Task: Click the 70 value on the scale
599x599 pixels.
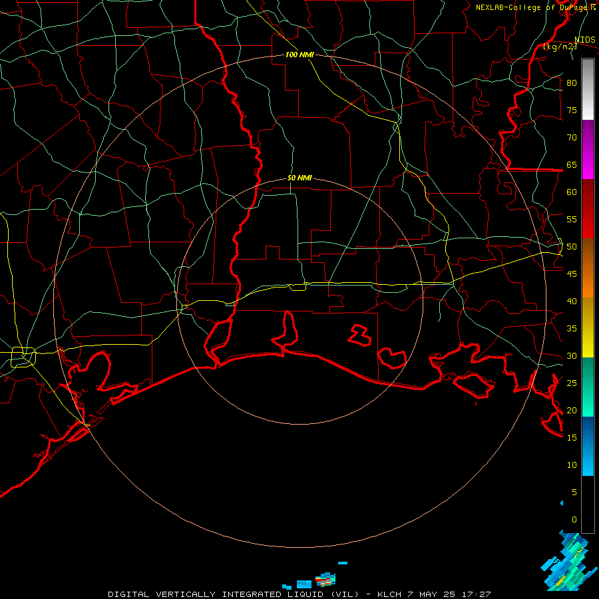Action: [572, 138]
